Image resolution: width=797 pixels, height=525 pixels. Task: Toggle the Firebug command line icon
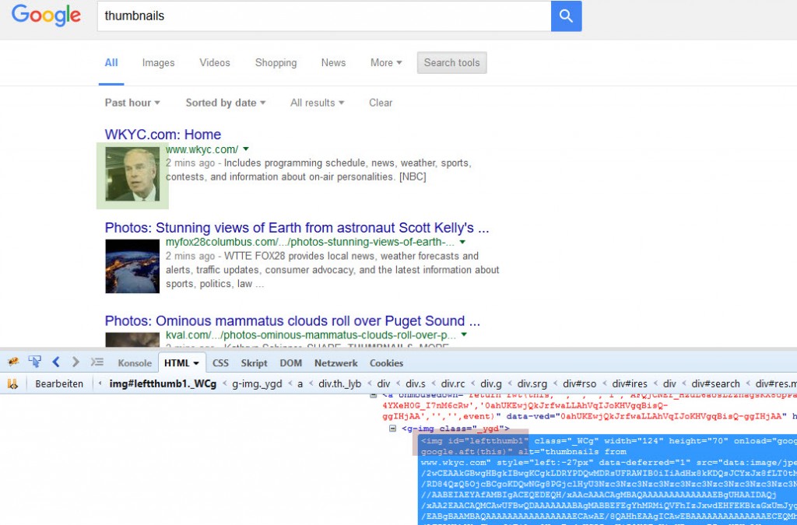(97, 362)
